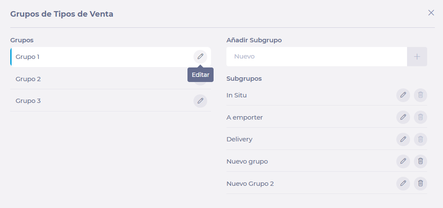The image size is (443, 208).
Task: Edit the Nuevo grupo subgroup
Action: (x=403, y=161)
